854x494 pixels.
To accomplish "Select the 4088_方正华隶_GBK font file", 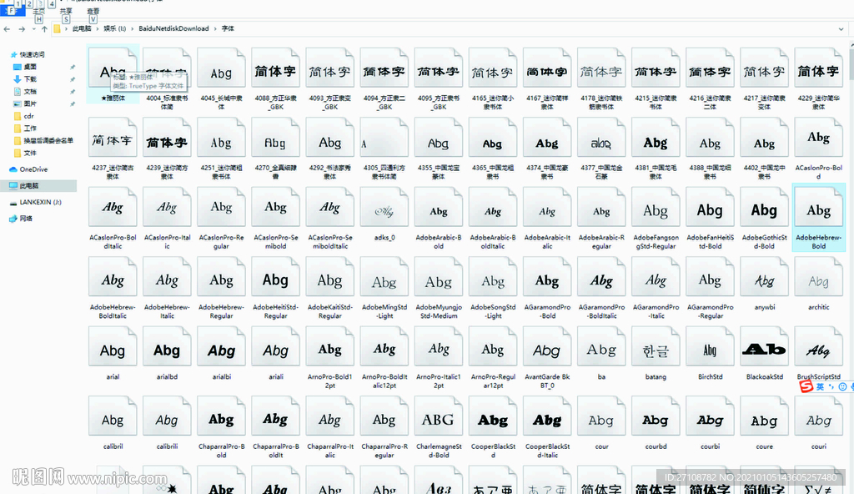I will pos(275,78).
